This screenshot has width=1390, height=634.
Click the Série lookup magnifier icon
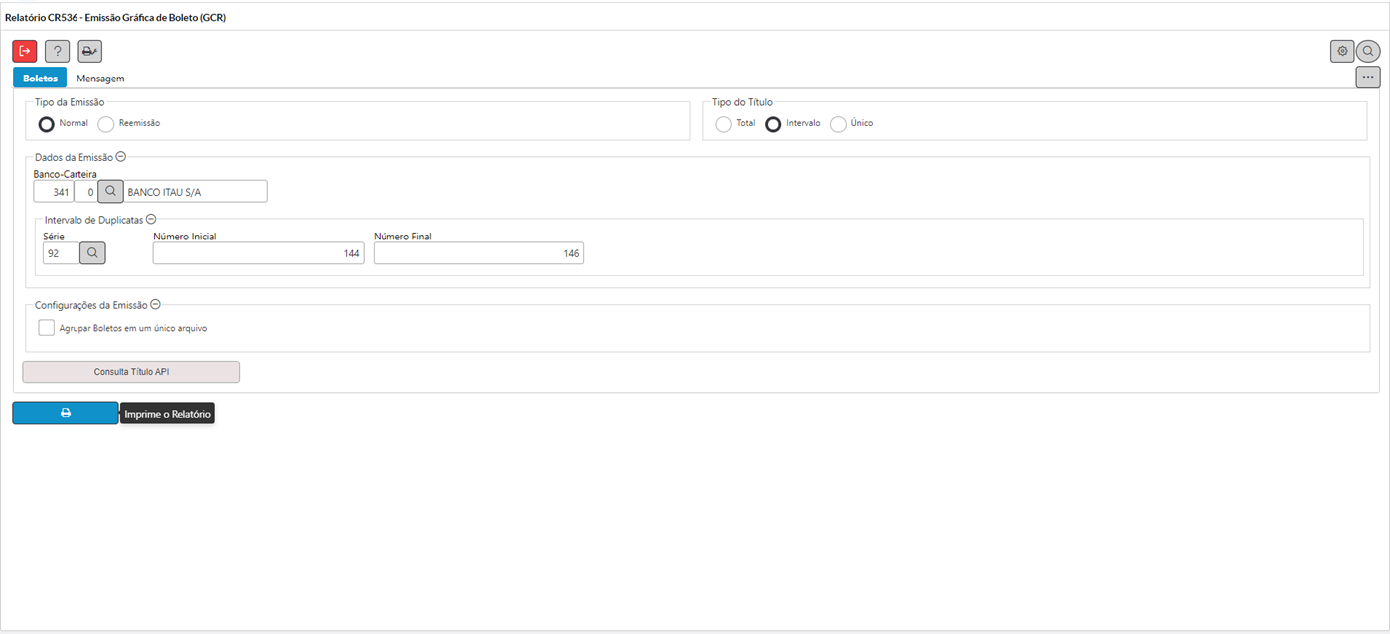tap(92, 253)
